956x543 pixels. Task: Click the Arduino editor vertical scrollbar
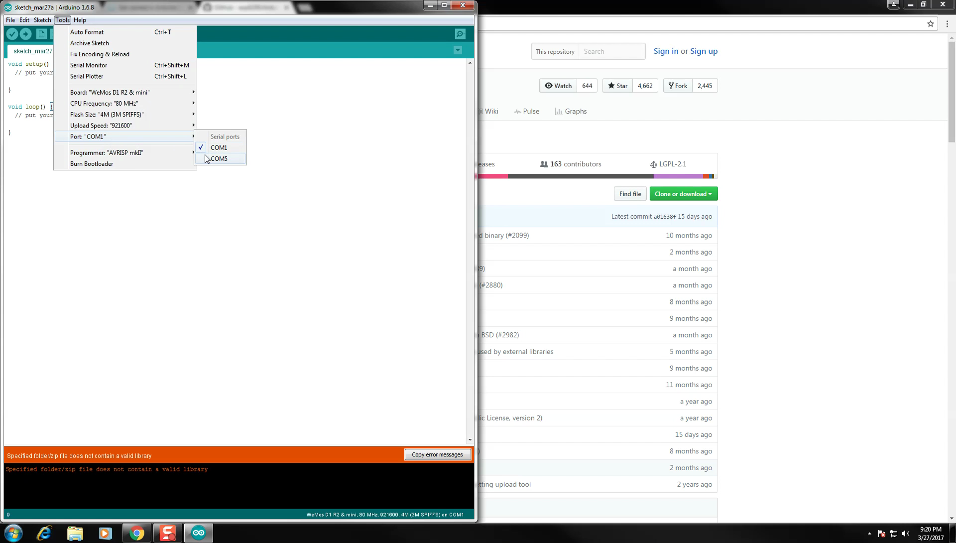(x=470, y=249)
